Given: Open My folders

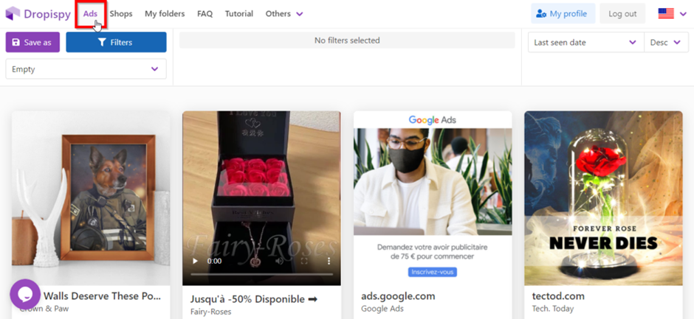Looking at the screenshot, I should click(x=165, y=14).
